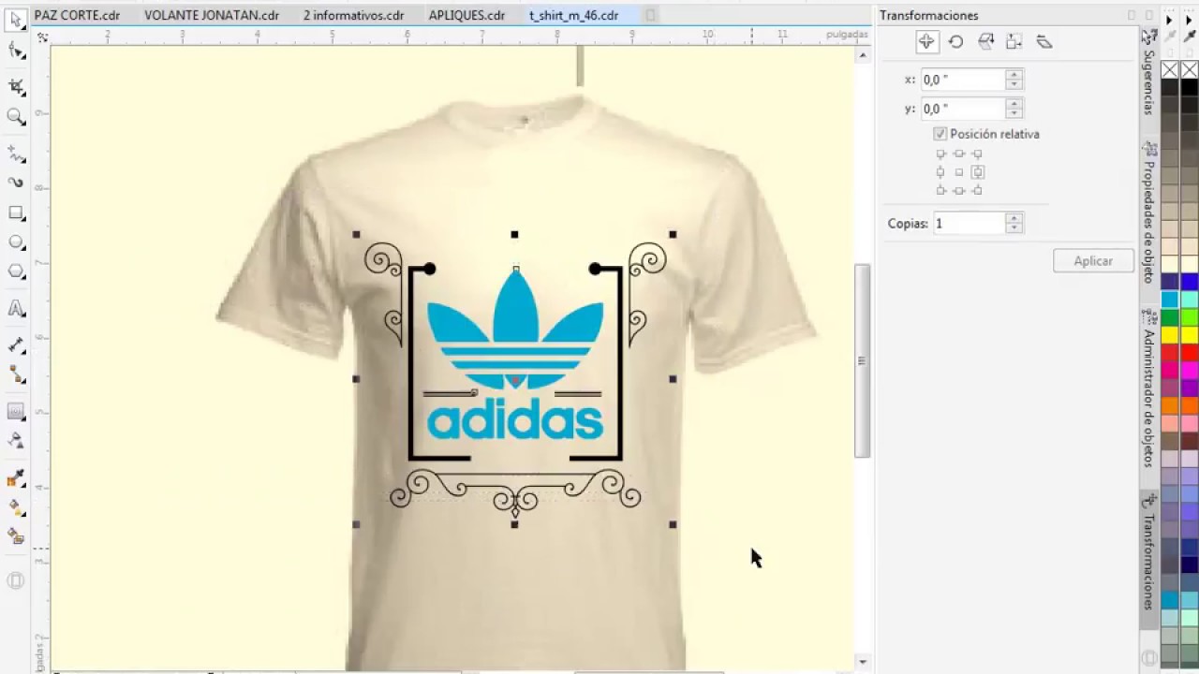Open the APLIQUES.cdr document tab
This screenshot has height=674, width=1199.
[466, 15]
